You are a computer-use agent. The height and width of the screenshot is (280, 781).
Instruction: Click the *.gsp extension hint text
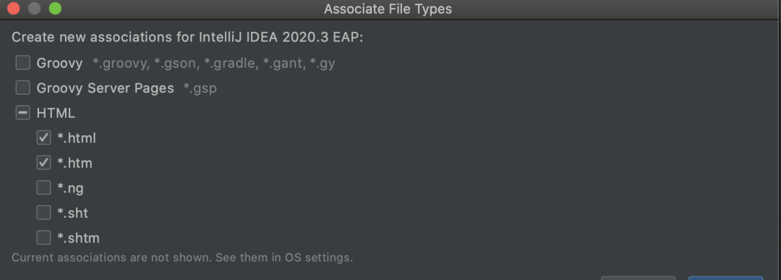click(200, 89)
